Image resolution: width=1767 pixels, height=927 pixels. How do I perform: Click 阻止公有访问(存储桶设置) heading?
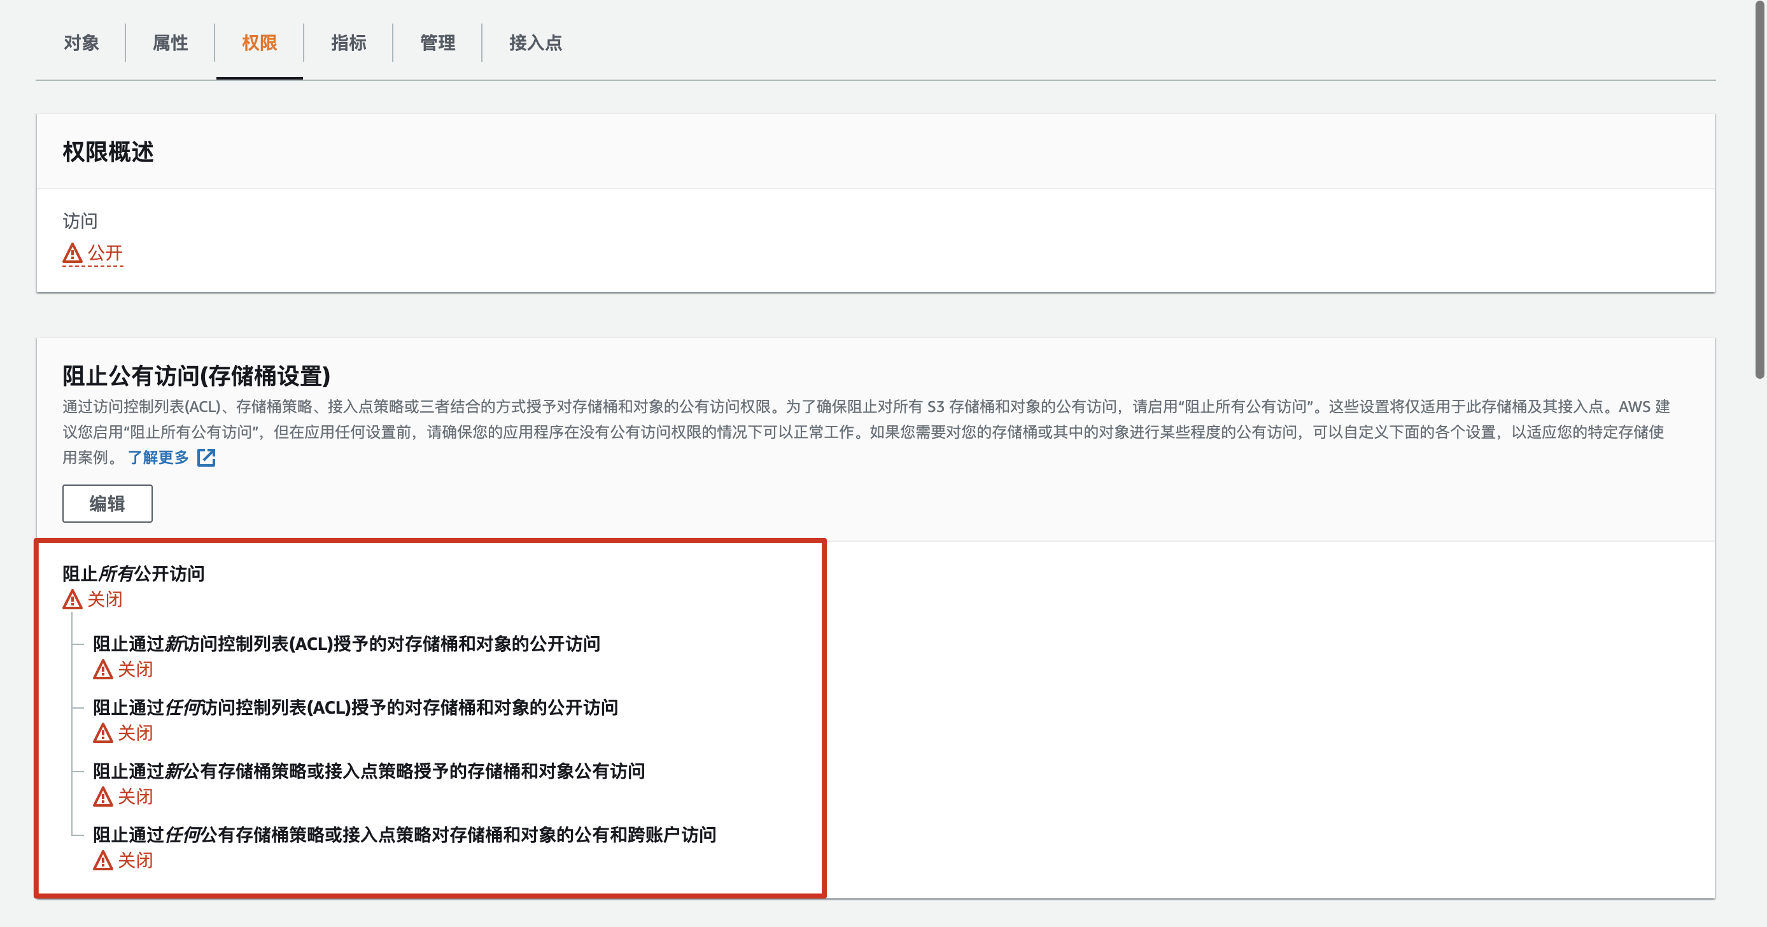click(196, 376)
